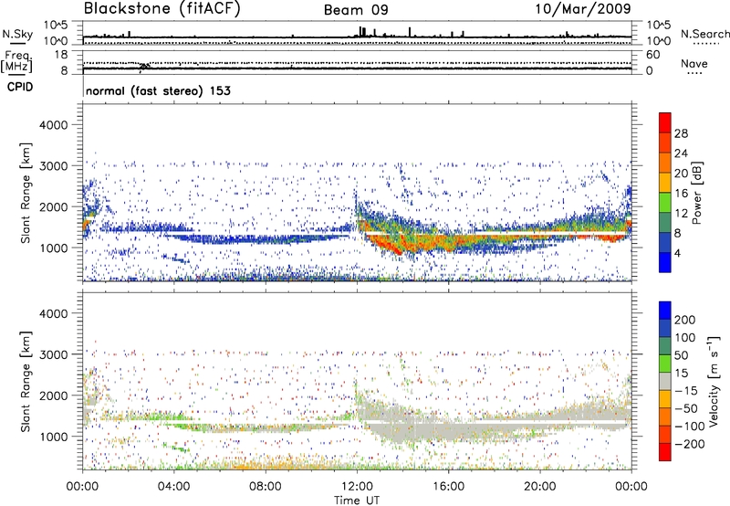Click the '-15' velocity colorbar tick
Screen dimensions: 730x506
click(686, 391)
